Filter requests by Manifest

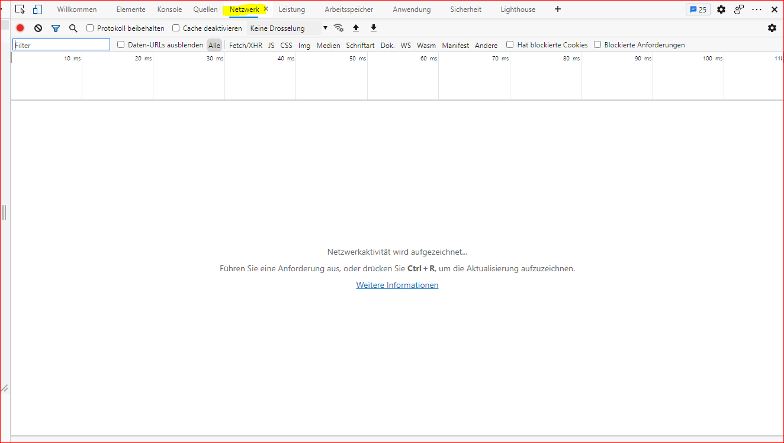tap(455, 45)
